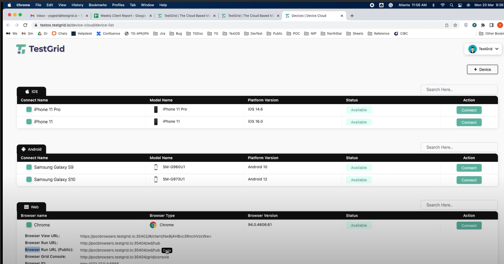Connect to the Chrome browser
The image size is (504, 264).
coord(469,226)
